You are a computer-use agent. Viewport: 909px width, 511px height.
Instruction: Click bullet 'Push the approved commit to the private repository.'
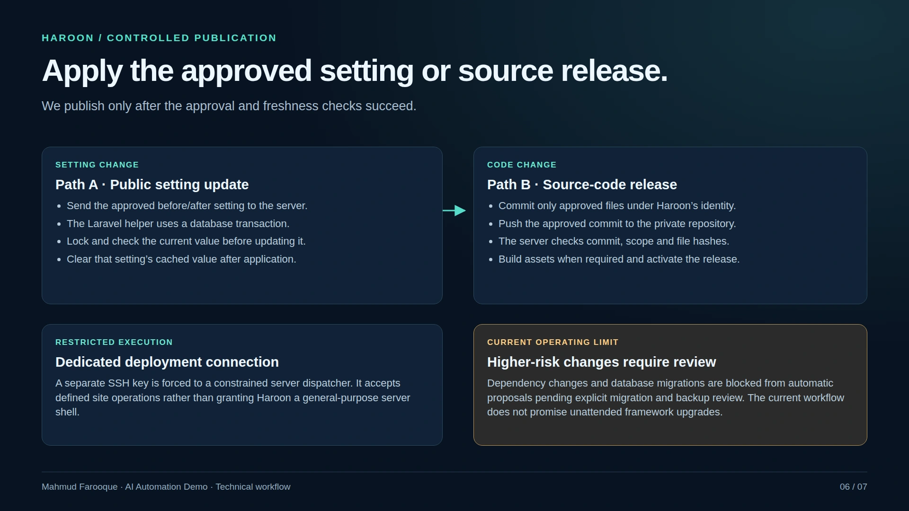[617, 224]
